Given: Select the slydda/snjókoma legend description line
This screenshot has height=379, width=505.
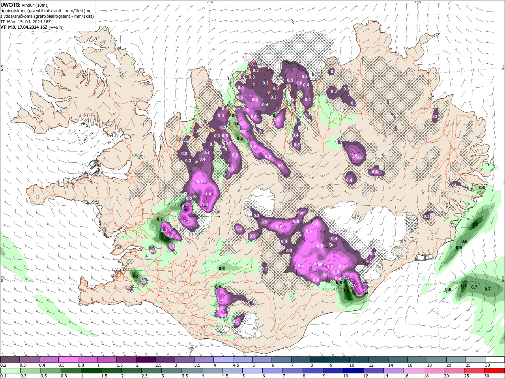Looking at the screenshot, I should pyautogui.click(x=47, y=16).
